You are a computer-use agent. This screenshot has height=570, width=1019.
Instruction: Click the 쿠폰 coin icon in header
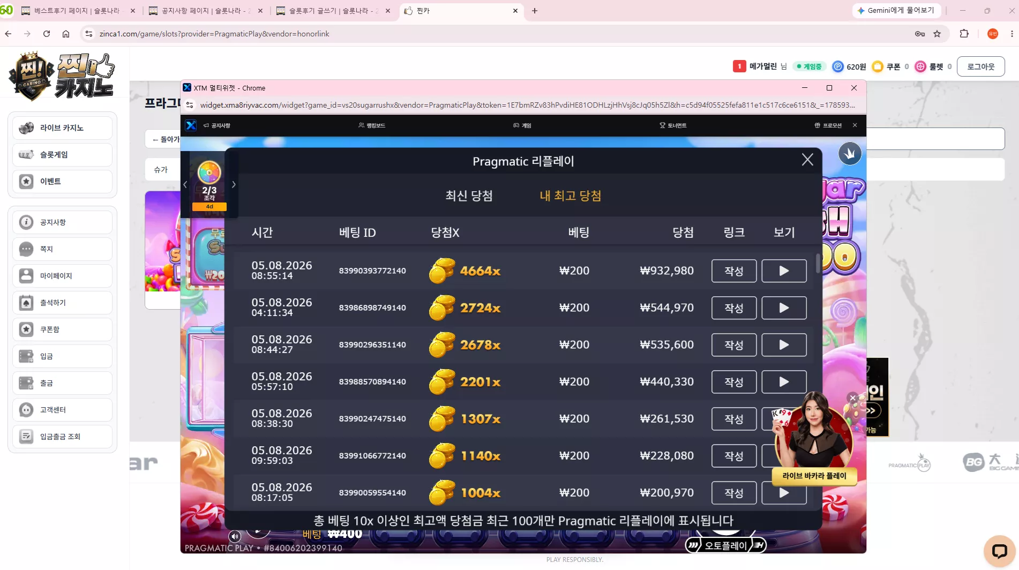[x=878, y=66]
